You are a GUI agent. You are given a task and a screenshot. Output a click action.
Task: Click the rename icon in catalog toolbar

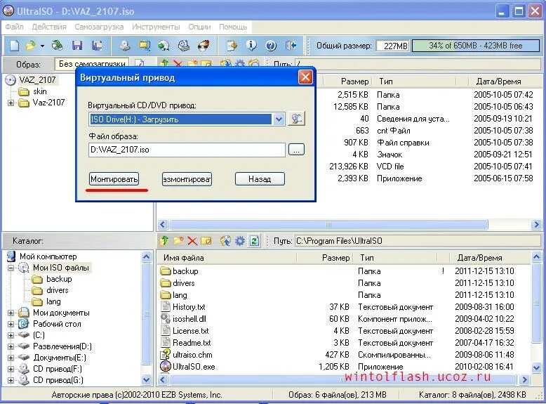click(206, 240)
